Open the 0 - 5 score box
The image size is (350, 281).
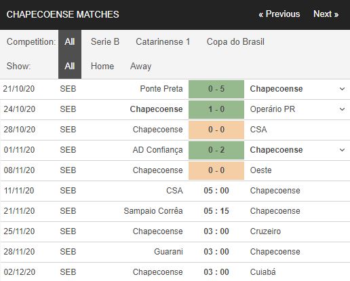pyautogui.click(x=216, y=89)
